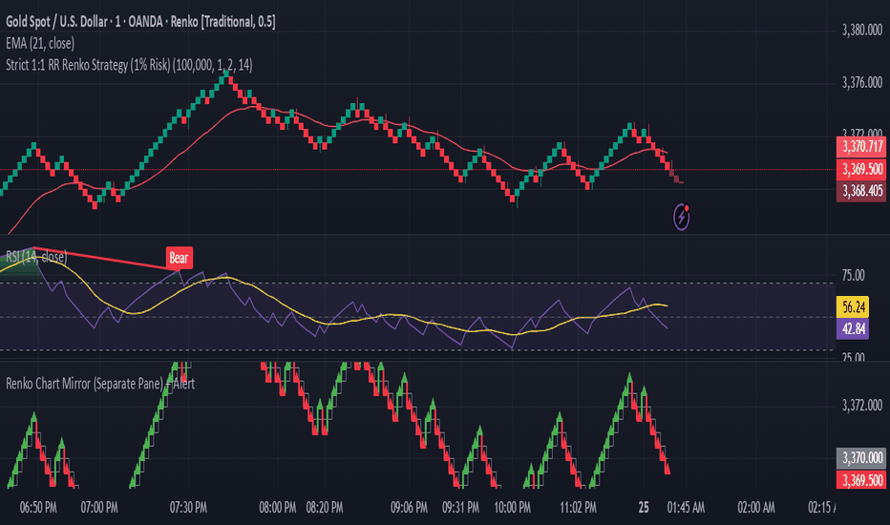Click the 07:00 PM time axis label

[99, 508]
